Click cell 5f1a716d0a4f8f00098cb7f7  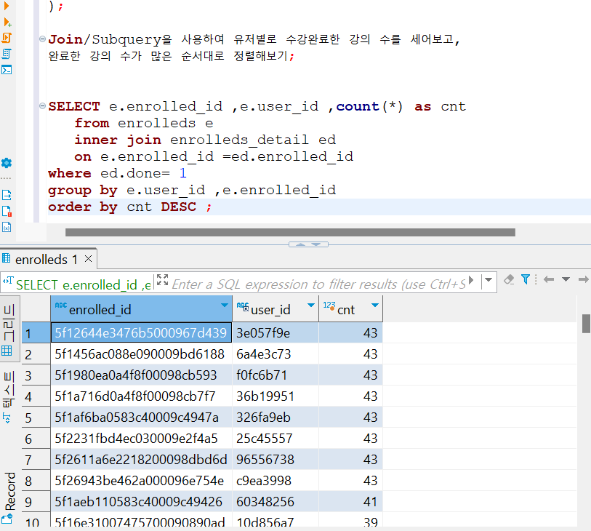tap(141, 396)
